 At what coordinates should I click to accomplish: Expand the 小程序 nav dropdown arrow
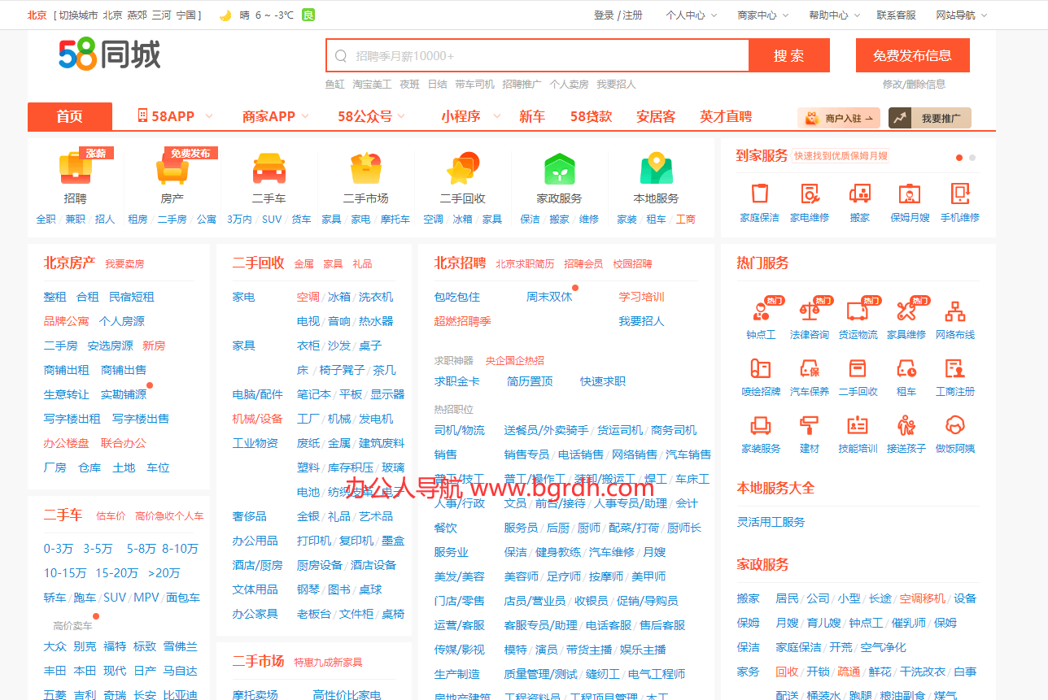(497, 116)
